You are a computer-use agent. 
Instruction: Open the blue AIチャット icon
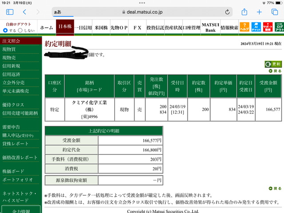pos(256,27)
